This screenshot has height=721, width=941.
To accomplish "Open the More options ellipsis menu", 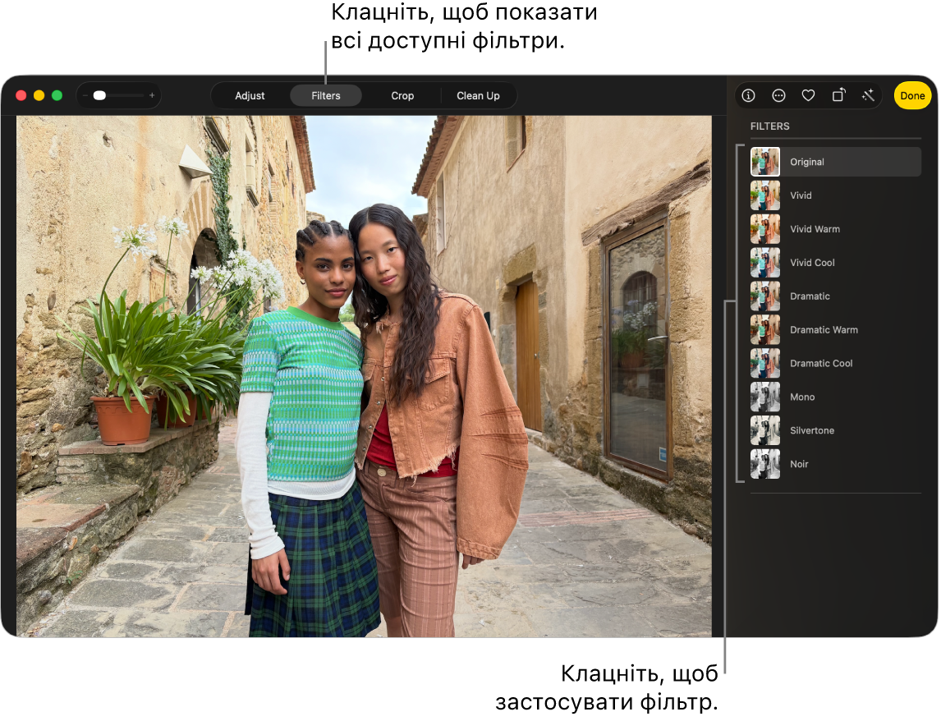I will coord(778,96).
